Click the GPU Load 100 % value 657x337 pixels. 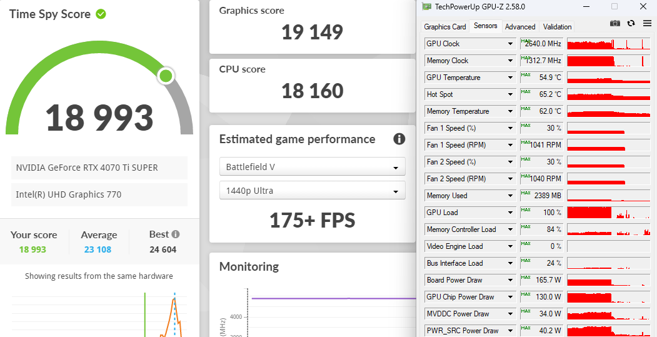tap(542, 213)
